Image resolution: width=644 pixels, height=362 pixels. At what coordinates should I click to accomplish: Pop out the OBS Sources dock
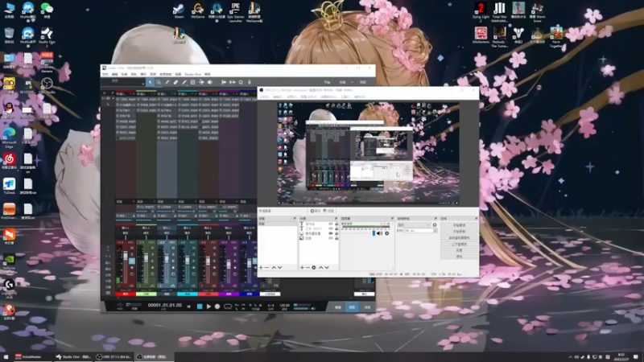coord(336,218)
